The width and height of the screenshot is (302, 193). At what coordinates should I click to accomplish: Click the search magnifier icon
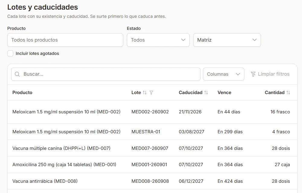tap(17, 74)
